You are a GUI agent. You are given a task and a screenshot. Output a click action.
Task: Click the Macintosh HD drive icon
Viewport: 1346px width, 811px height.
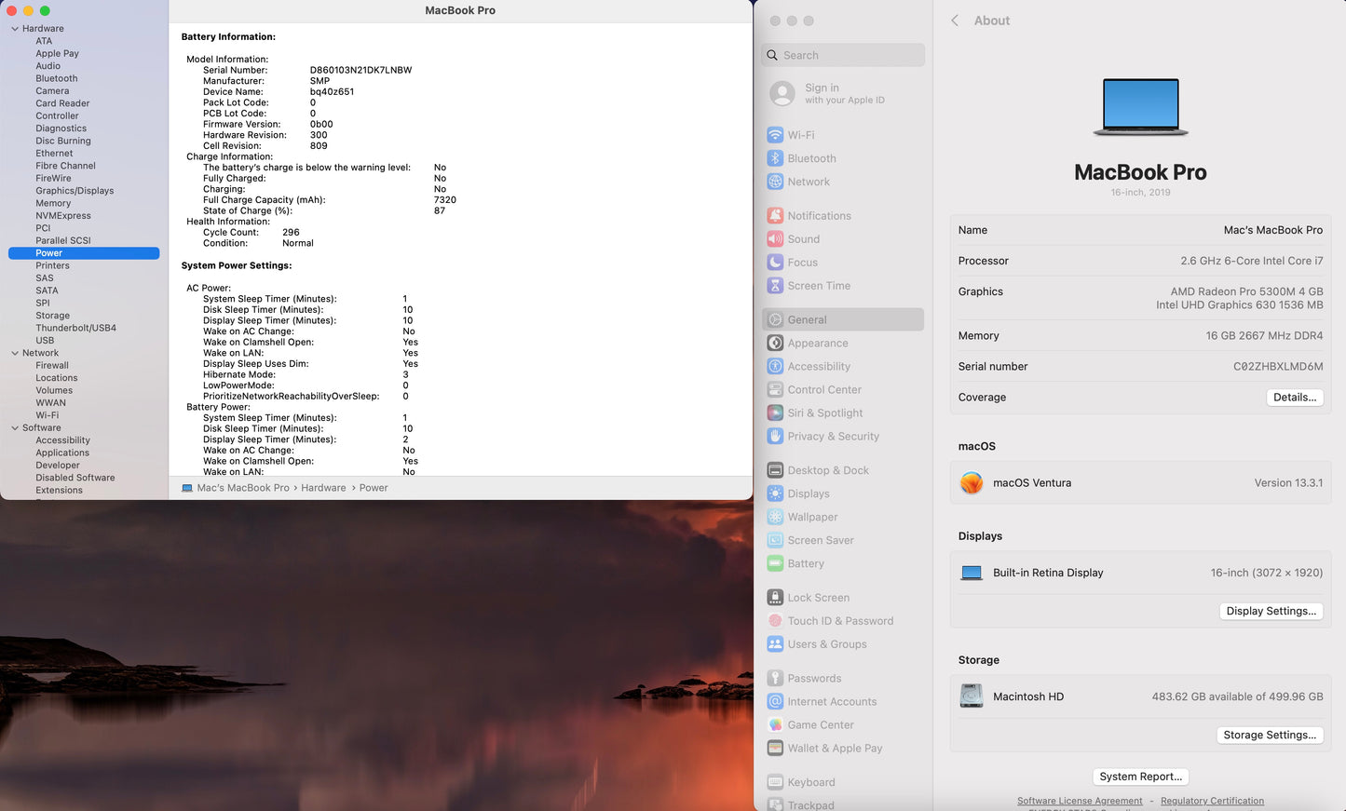pos(972,696)
